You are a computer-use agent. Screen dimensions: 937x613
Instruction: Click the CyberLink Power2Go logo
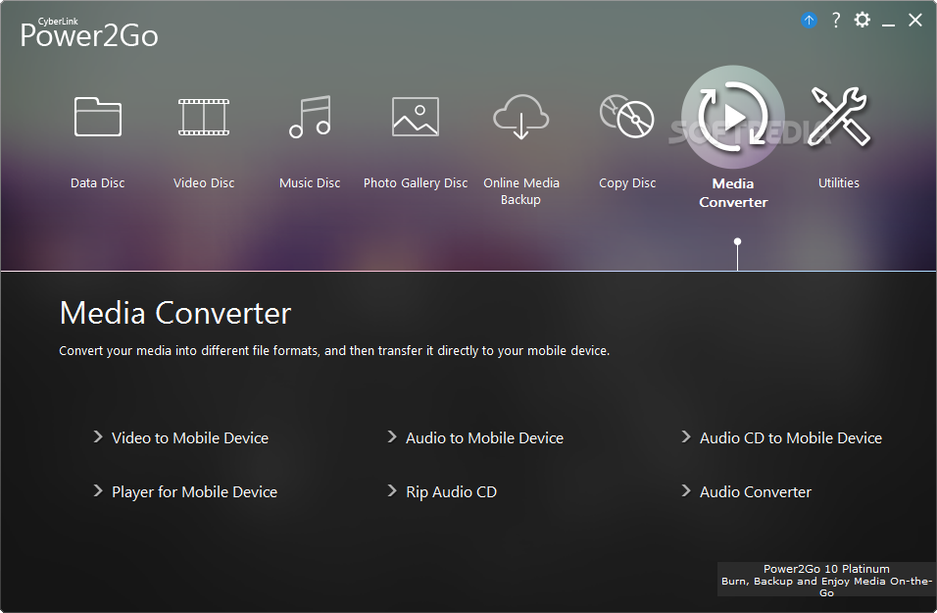89,32
